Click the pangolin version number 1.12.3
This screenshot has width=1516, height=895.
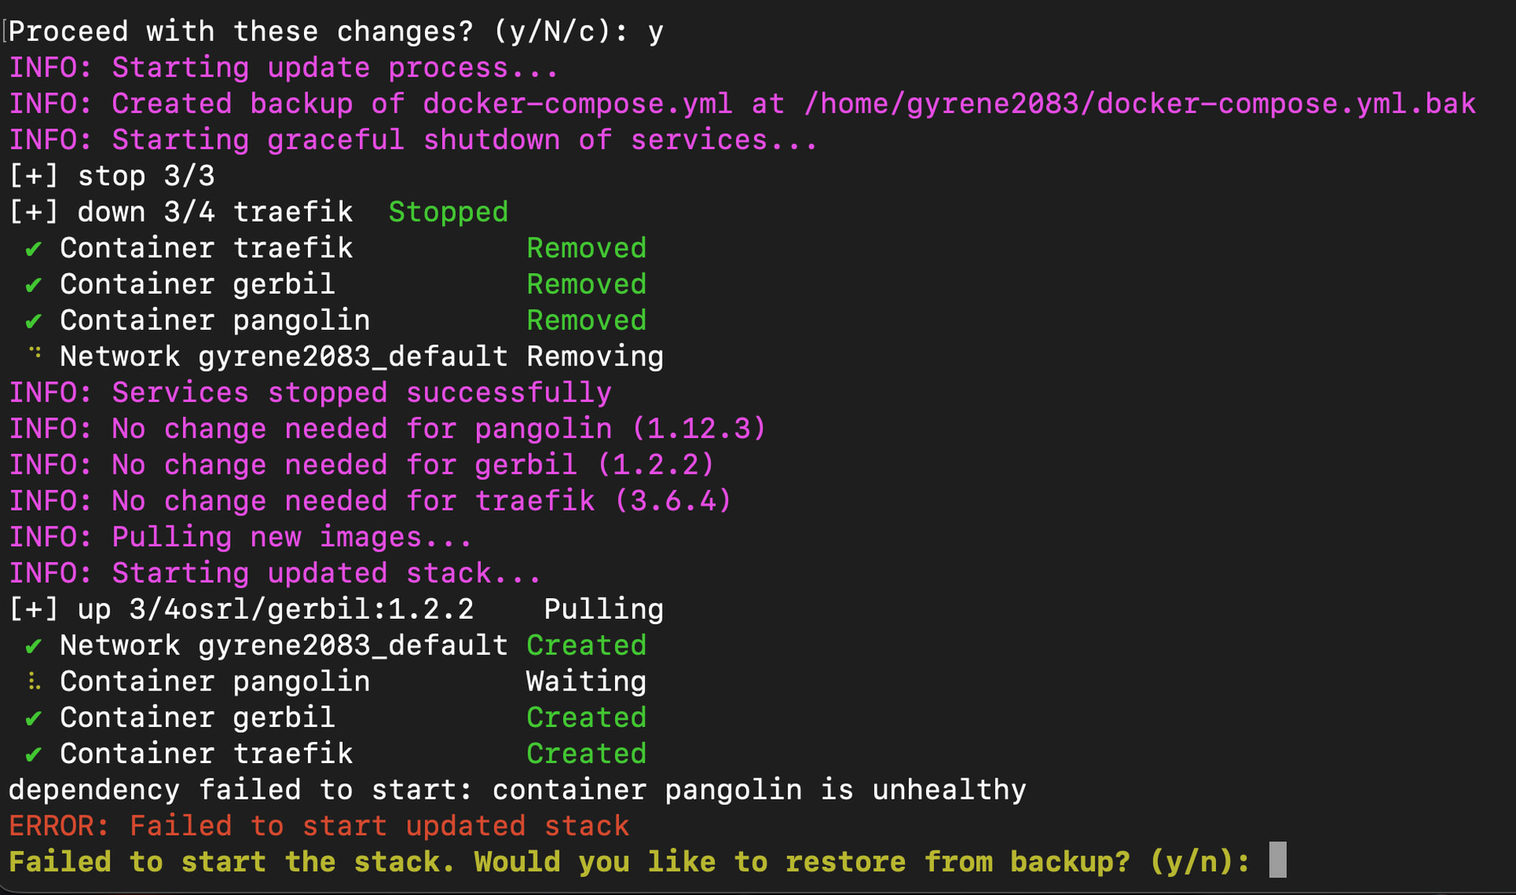699,429
